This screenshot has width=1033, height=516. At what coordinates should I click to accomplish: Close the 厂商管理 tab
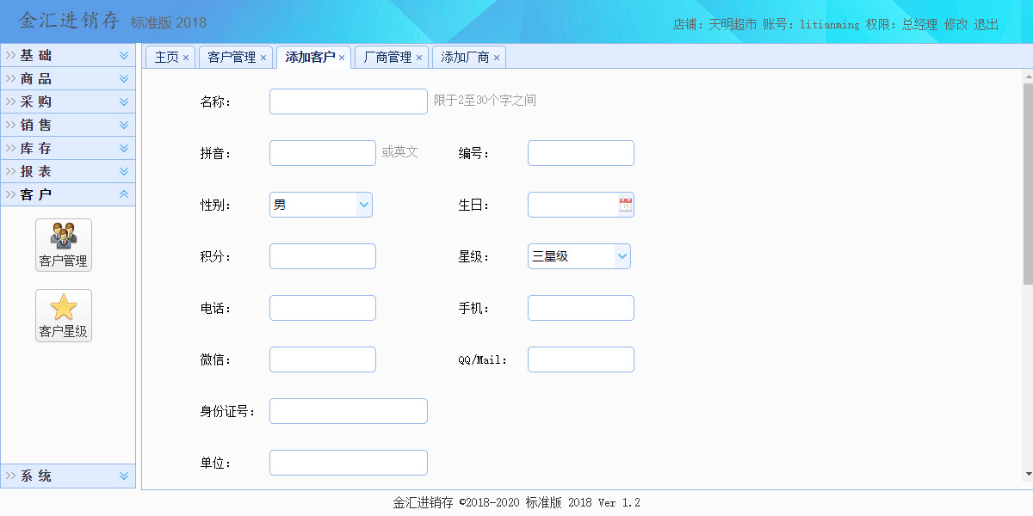419,58
